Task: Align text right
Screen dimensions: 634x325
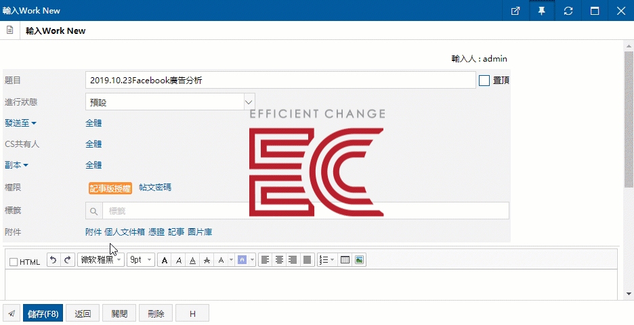Action: pos(293,260)
